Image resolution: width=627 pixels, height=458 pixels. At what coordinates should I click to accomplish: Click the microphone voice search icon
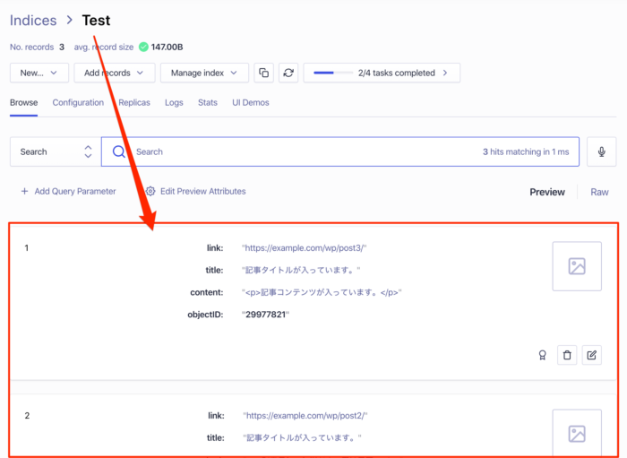(x=601, y=151)
